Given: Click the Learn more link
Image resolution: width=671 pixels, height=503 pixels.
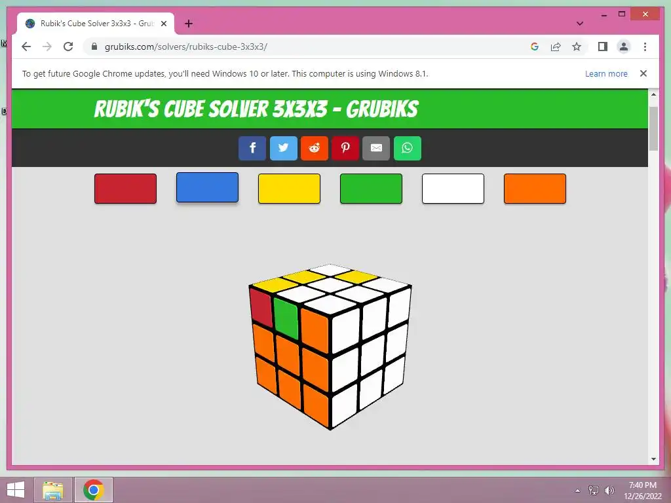Looking at the screenshot, I should tap(606, 73).
